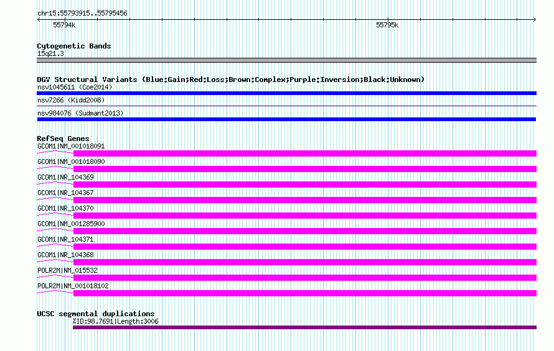Click the magenta exon bar of GCOM1|NR_104367
554x351 pixels.
305,200
